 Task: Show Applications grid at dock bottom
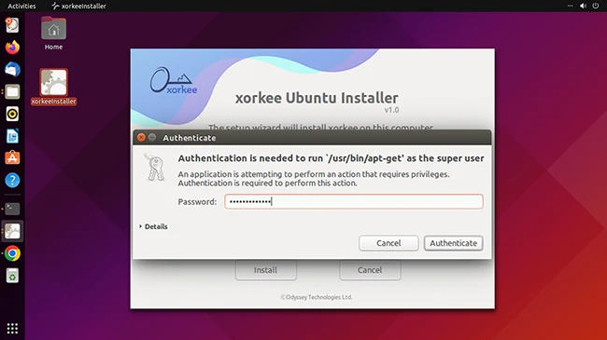coord(12,328)
